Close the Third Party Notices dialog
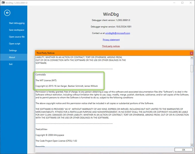195x154 pixels. click(x=192, y=53)
